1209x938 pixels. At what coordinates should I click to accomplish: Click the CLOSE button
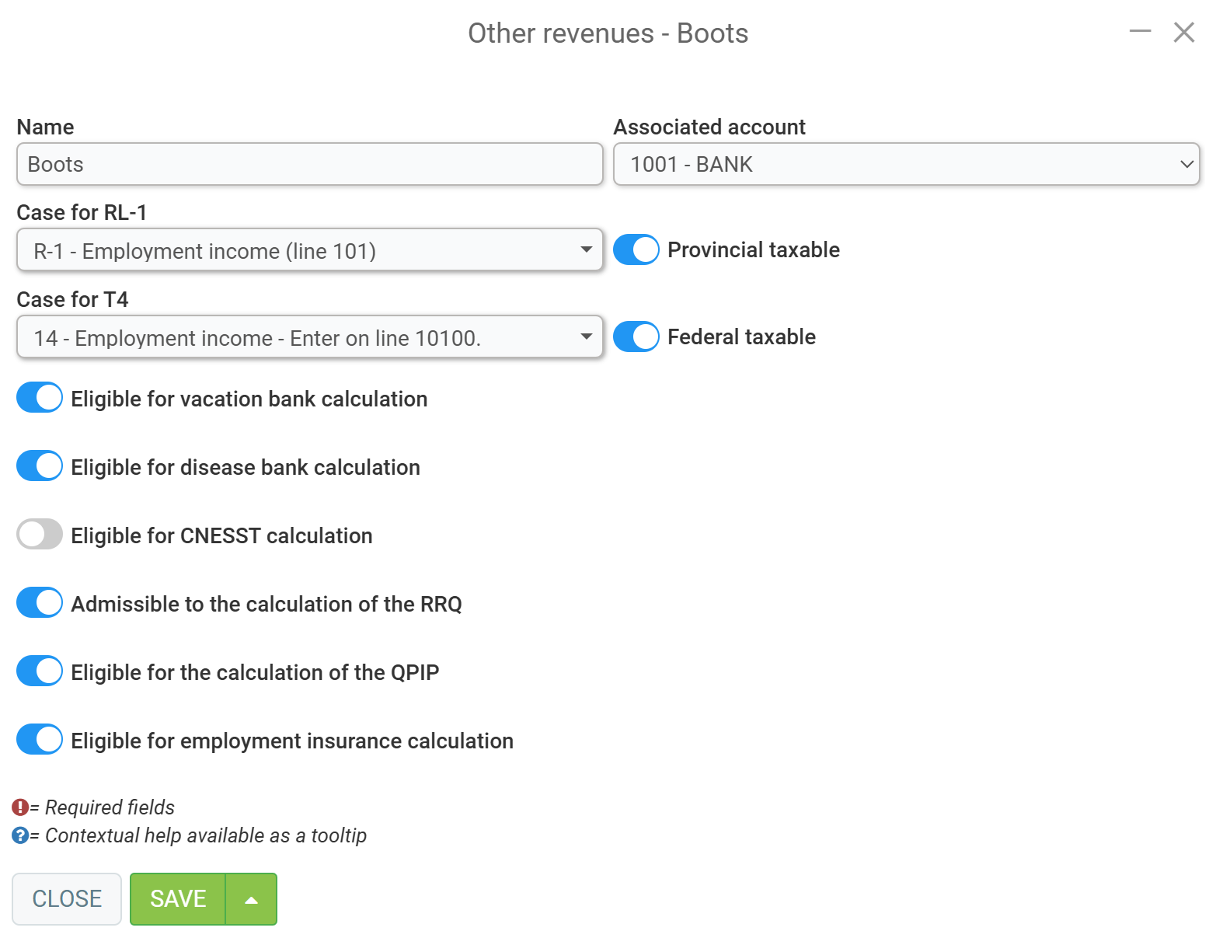67,899
